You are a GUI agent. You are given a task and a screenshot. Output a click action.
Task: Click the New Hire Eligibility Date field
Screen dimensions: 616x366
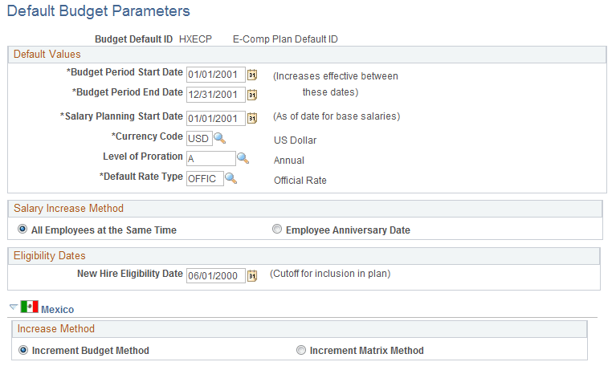pyautogui.click(x=215, y=276)
